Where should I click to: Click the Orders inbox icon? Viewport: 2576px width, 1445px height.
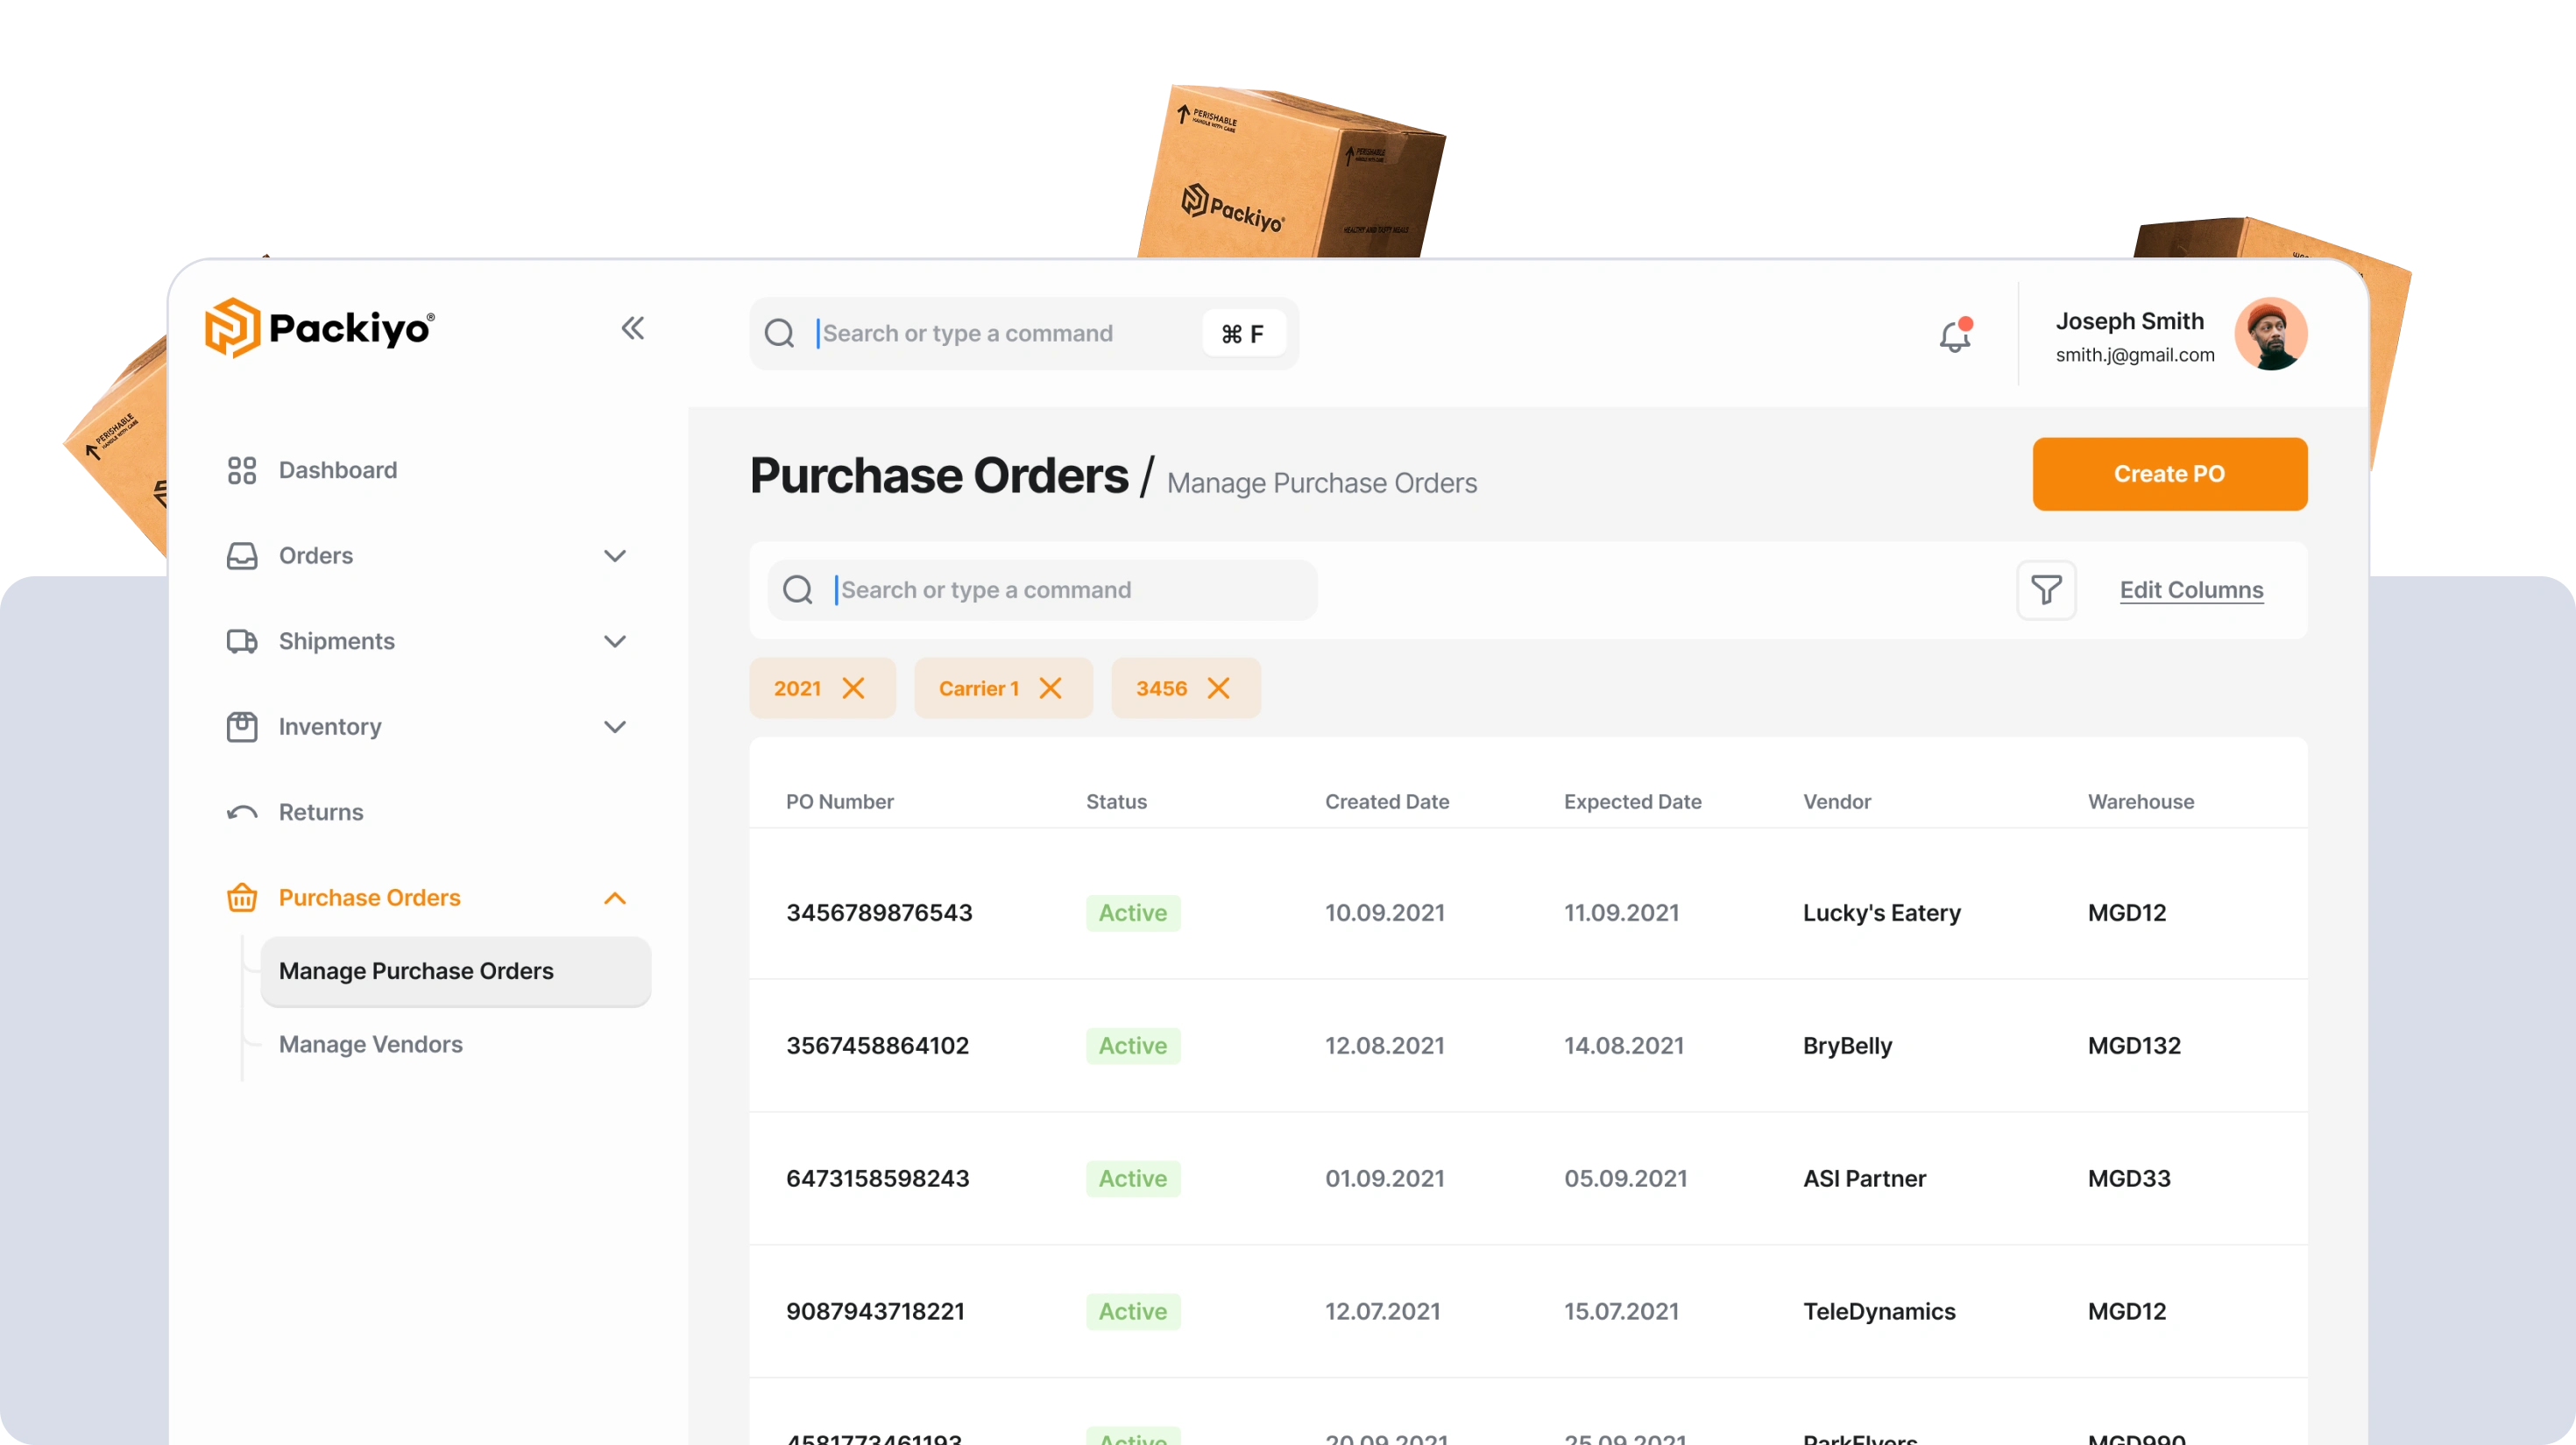pos(242,555)
